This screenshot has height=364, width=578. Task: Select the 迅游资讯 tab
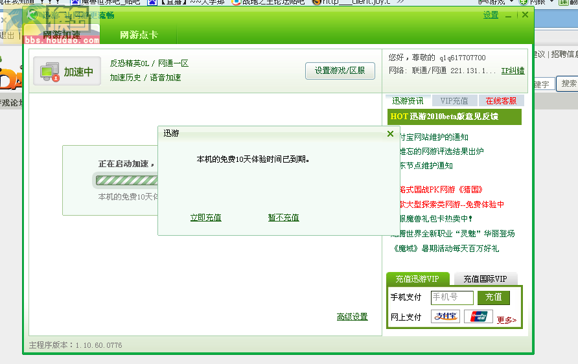(408, 100)
